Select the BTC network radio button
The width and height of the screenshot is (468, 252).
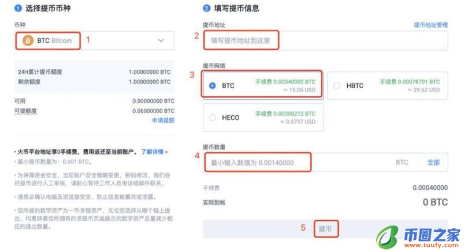pyautogui.click(x=213, y=85)
